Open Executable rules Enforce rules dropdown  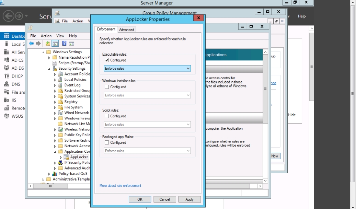point(147,69)
